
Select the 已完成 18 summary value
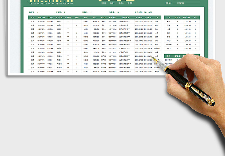click(118, 12)
